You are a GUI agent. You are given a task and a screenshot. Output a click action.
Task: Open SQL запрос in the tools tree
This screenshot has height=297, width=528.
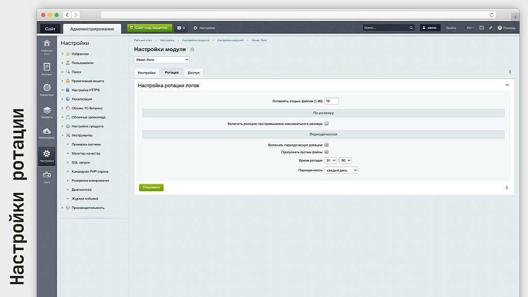click(81, 162)
